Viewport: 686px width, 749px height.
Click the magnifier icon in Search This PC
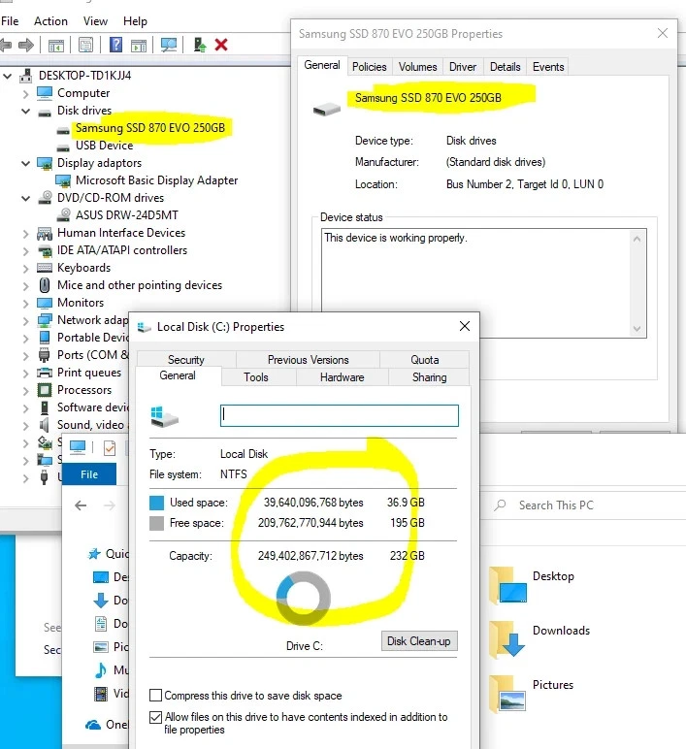pyautogui.click(x=500, y=505)
